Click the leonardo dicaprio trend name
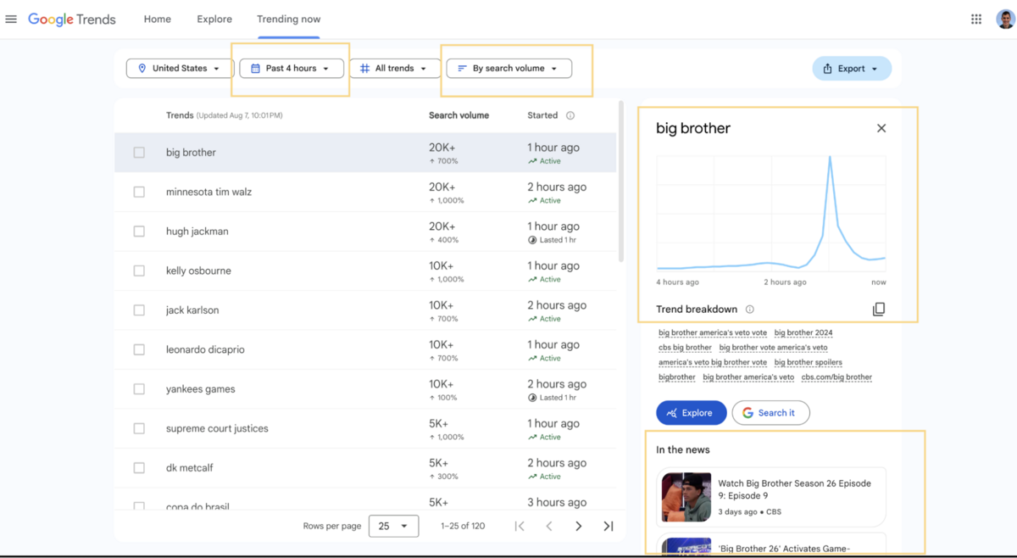This screenshot has height=558, width=1017. pos(205,349)
